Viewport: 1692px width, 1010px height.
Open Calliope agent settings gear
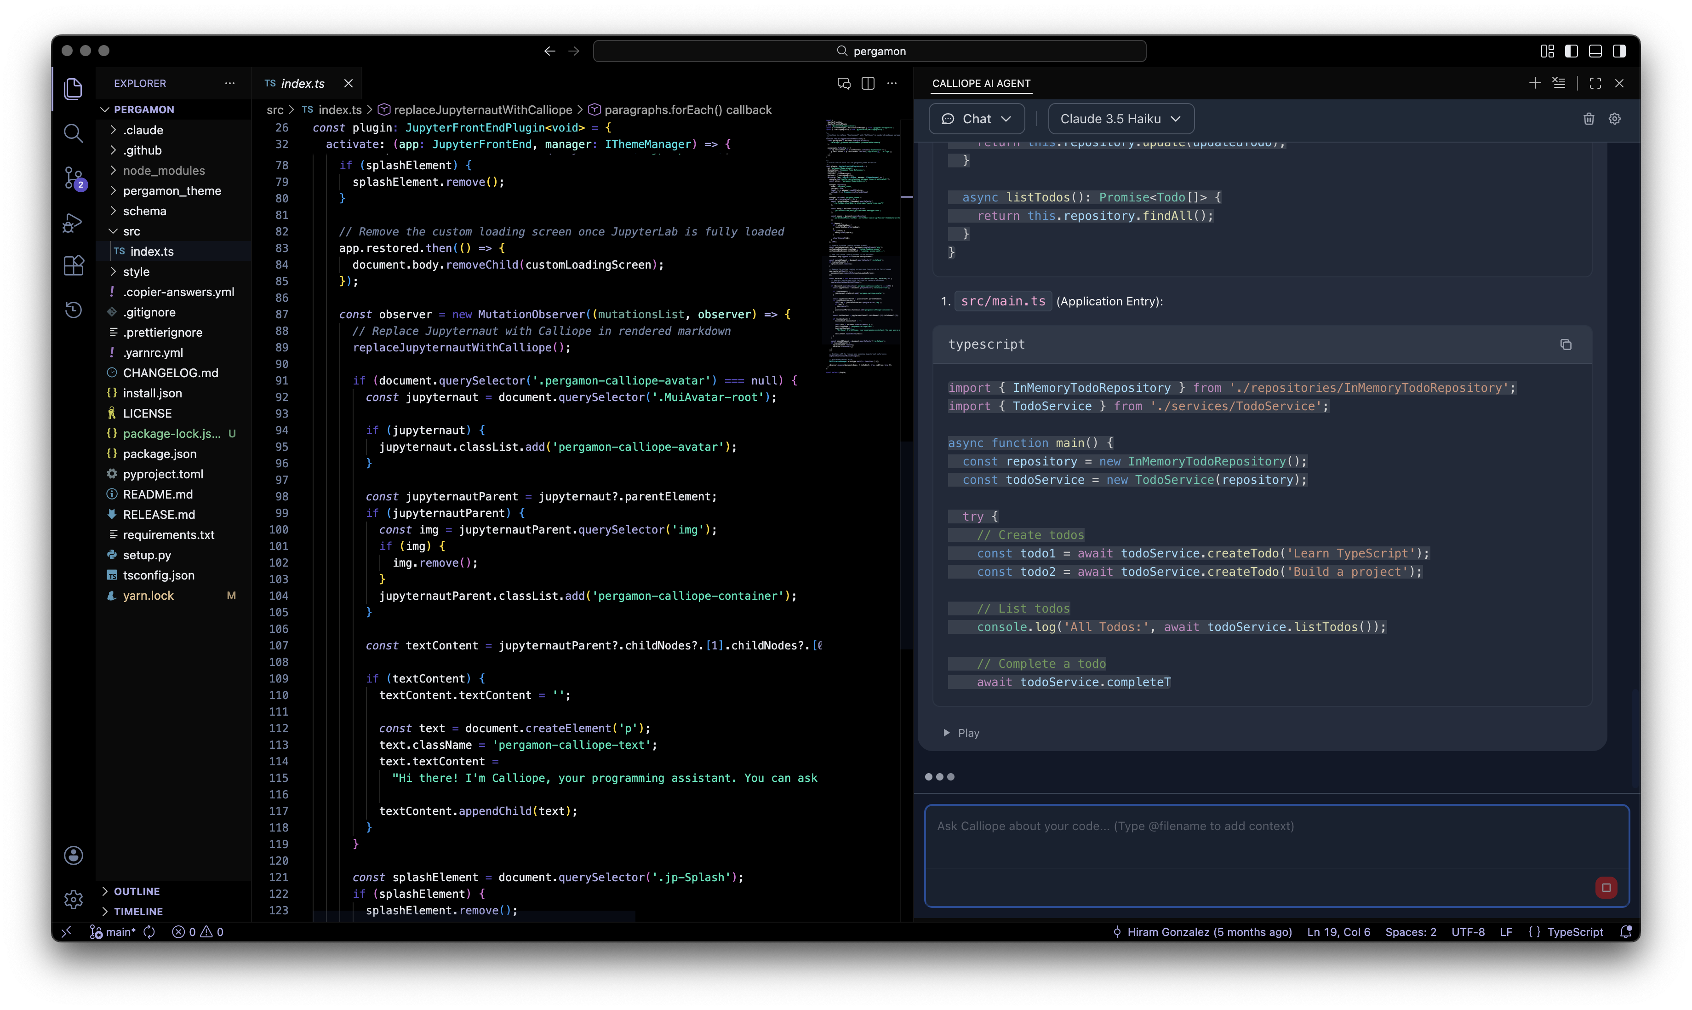tap(1614, 119)
